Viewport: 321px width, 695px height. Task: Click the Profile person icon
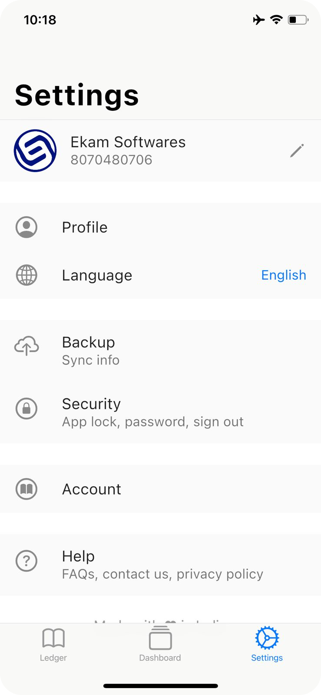[x=26, y=227]
